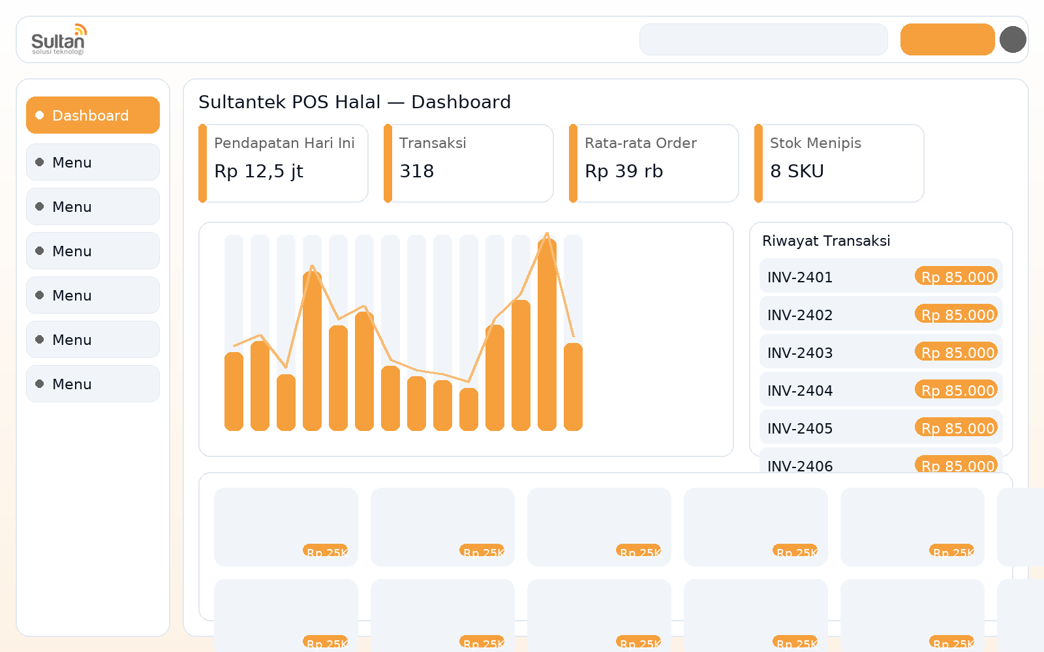Tap the Rp 85.000 amount on INV-2403
The width and height of the screenshot is (1044, 652).
tap(957, 352)
